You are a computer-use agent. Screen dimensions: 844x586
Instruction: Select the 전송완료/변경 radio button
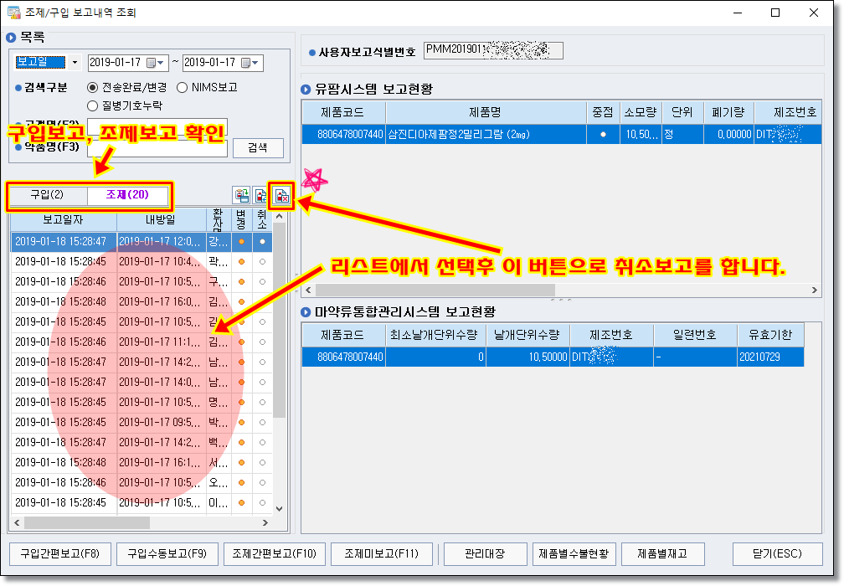(x=92, y=87)
